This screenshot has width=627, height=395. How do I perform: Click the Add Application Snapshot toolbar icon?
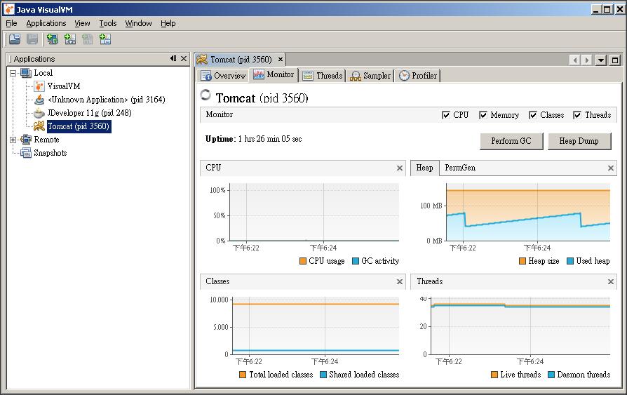[105, 39]
